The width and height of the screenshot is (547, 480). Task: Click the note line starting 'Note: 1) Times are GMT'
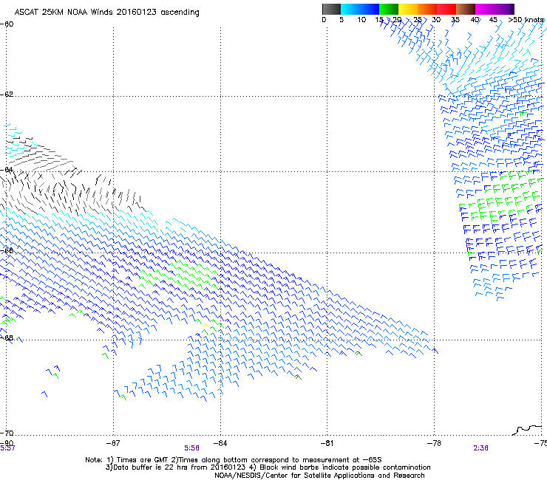tap(234, 460)
